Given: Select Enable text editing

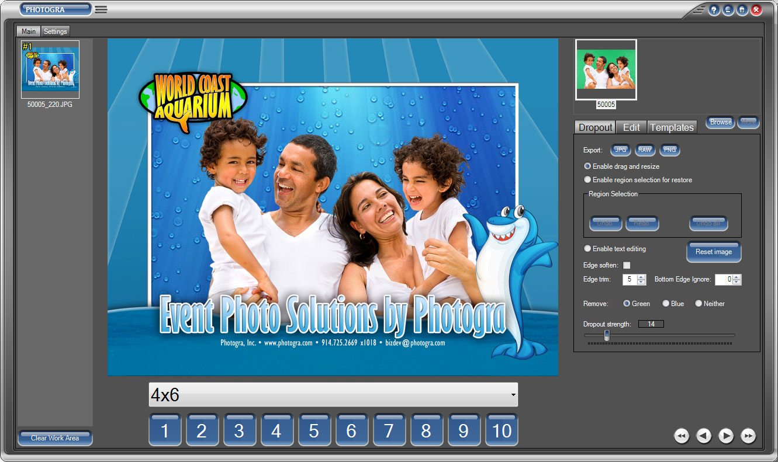Looking at the screenshot, I should point(615,249).
